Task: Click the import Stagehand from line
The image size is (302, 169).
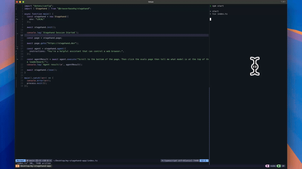Action: coord(58,9)
